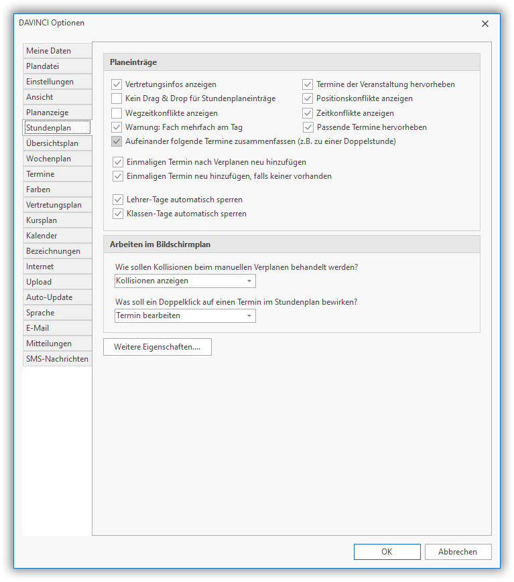Enable Kein Drag & Drop für Stundenplaneinträge
The image size is (514, 582).
point(117,98)
